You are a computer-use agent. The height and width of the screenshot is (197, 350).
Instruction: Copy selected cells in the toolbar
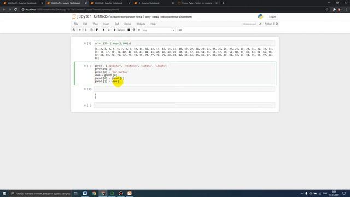[91, 30]
